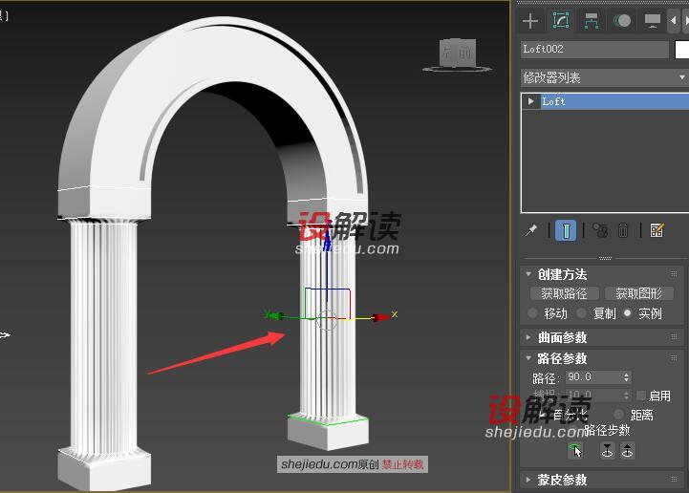The height and width of the screenshot is (493, 689).
Task: Switch to the Modify panel tab
Action: [561, 20]
